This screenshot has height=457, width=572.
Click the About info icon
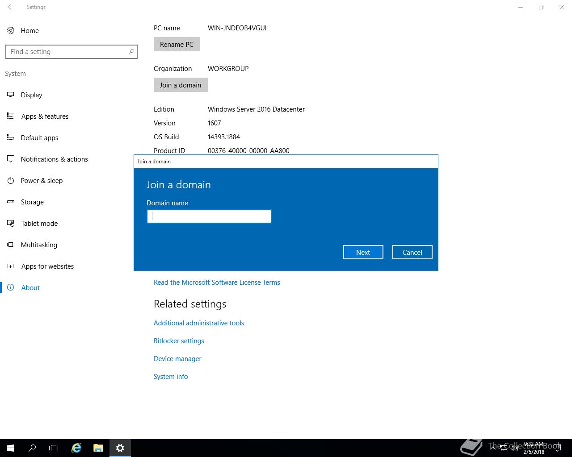pos(11,287)
